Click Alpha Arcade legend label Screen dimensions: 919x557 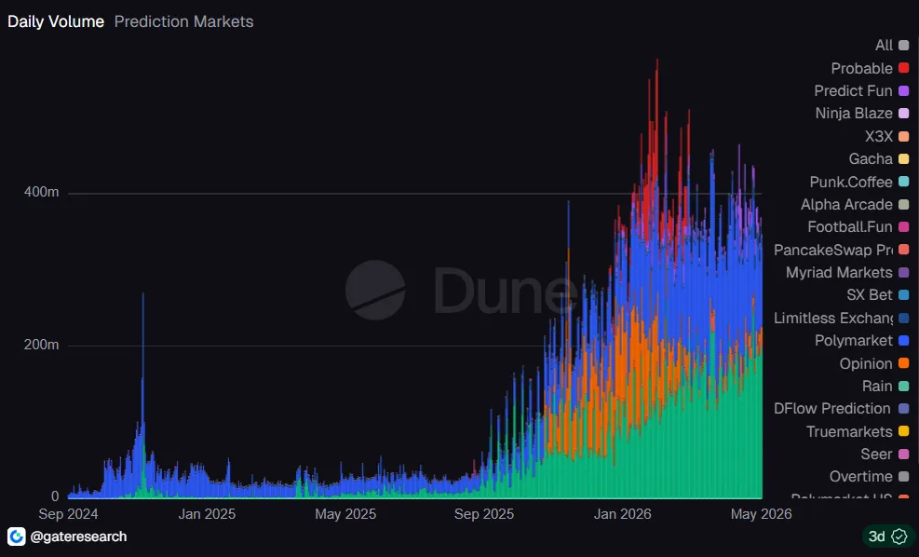[x=846, y=205]
